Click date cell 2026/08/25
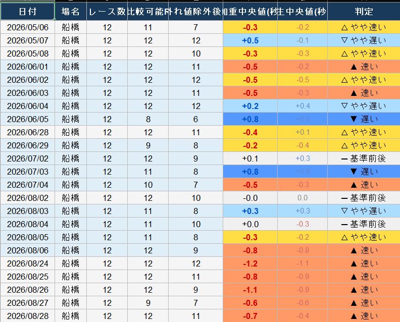Image resolution: width=400 pixels, height=322 pixels. click(28, 277)
